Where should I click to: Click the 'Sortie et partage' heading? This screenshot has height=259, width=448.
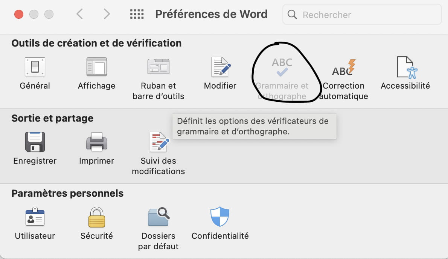(52, 118)
